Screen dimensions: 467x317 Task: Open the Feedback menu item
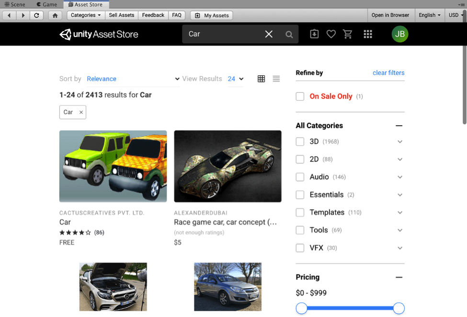pyautogui.click(x=153, y=15)
